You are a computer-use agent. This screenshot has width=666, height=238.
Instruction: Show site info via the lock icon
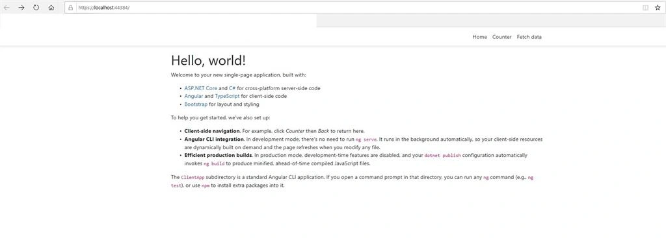70,8
